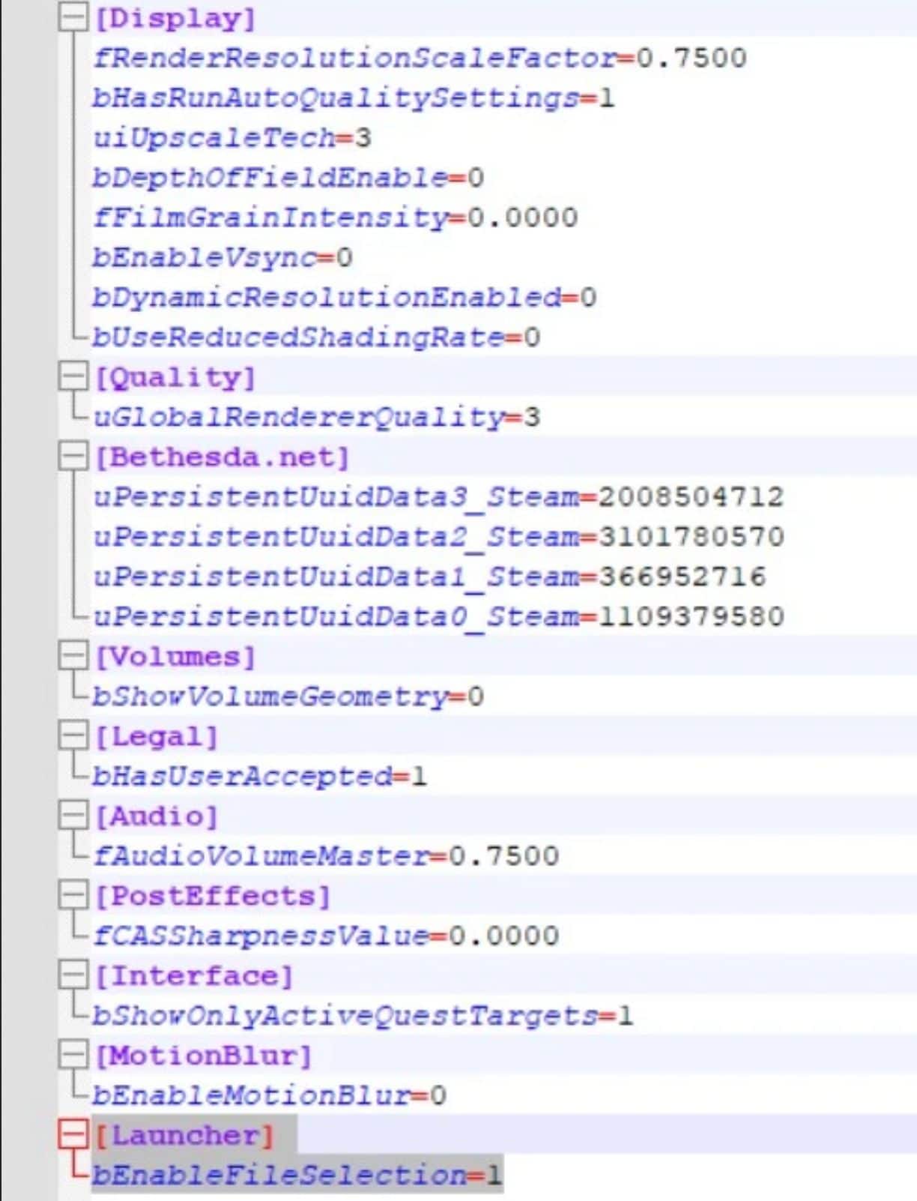Image resolution: width=917 pixels, height=1201 pixels.
Task: Collapse the [MotionBlur] section fold marker
Action: click(x=73, y=1056)
